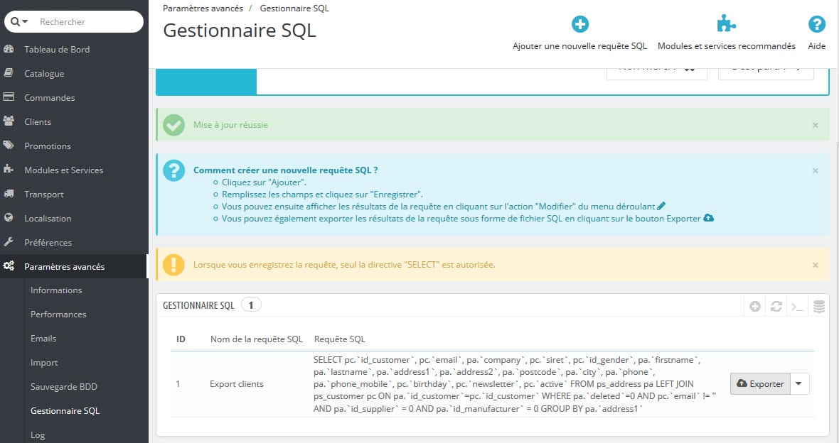839x443 pixels.
Task: Go to Import submenu
Action: [x=44, y=362]
